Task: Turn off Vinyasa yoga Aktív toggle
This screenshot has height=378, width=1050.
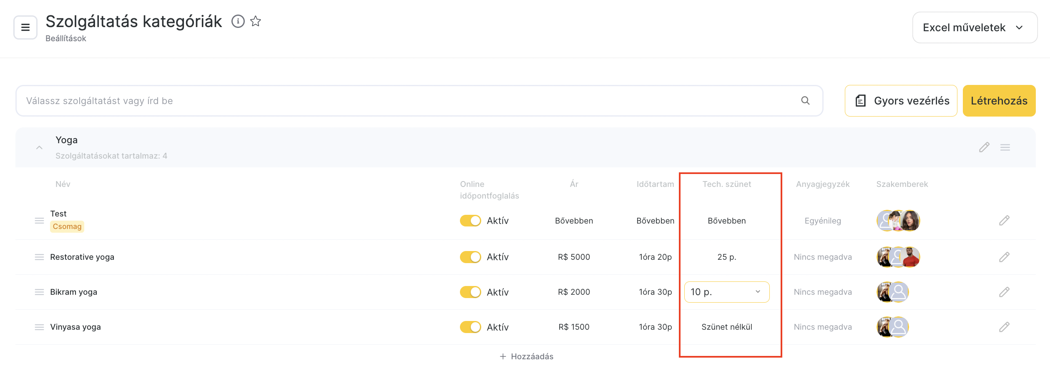Action: 470,327
